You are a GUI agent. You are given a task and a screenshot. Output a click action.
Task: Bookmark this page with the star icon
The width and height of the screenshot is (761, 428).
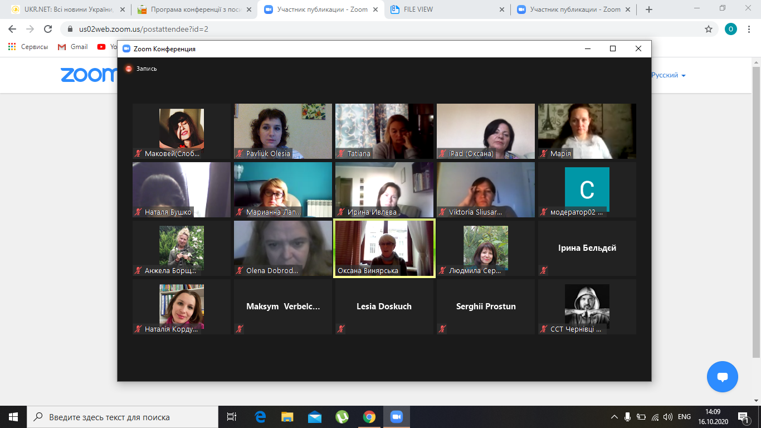pos(709,29)
